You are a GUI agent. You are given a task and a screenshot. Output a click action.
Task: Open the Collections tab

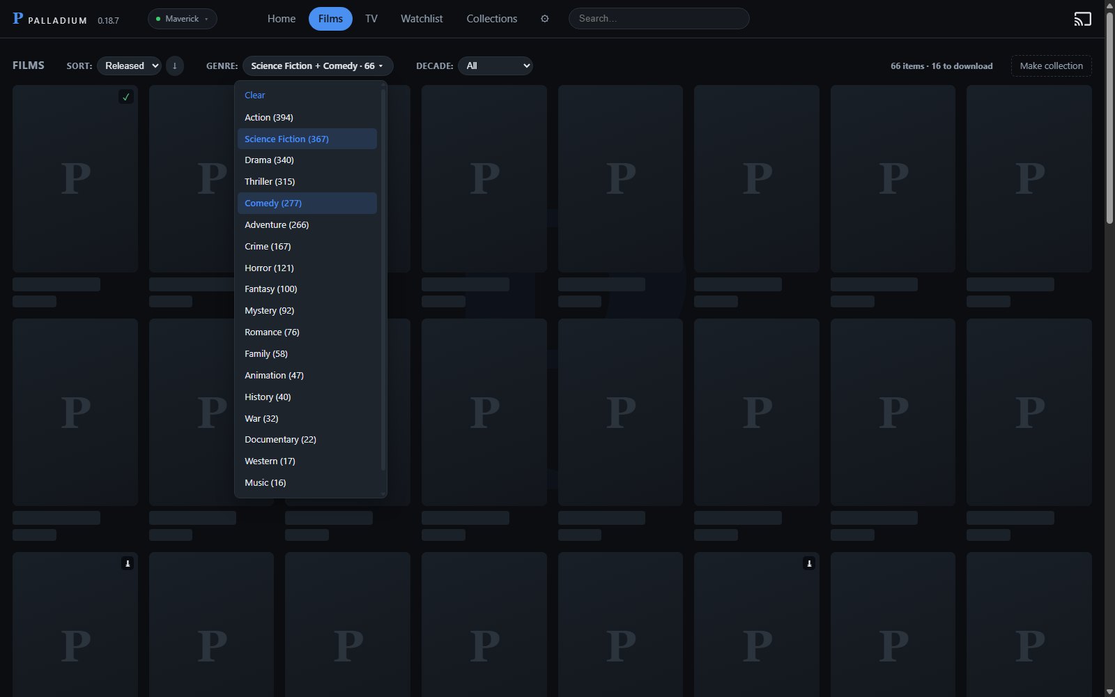(x=492, y=19)
